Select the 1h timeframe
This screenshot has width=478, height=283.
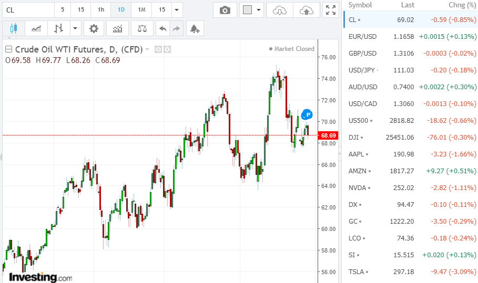[x=100, y=10]
